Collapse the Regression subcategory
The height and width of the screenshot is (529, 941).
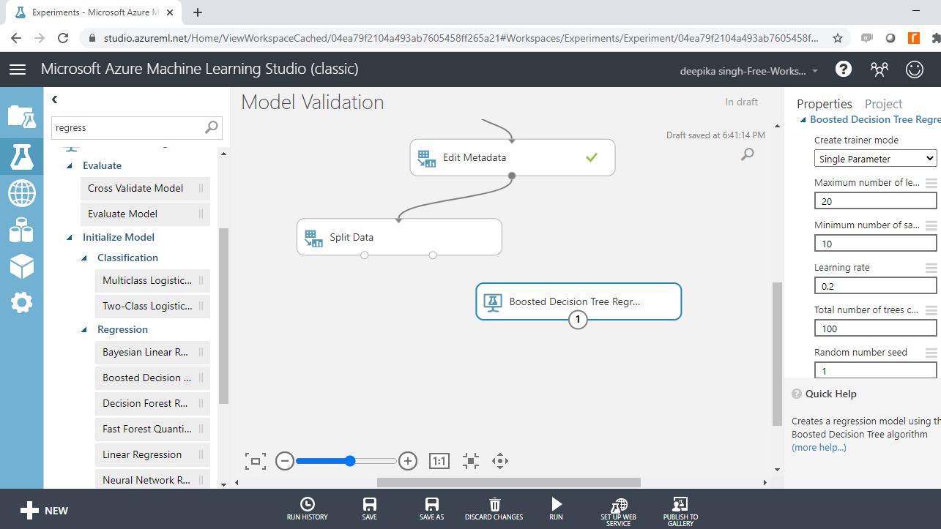pyautogui.click(x=84, y=330)
